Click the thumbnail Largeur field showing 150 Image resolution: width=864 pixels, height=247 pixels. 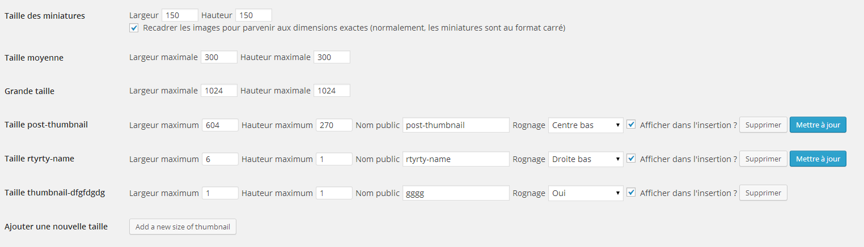(x=180, y=15)
